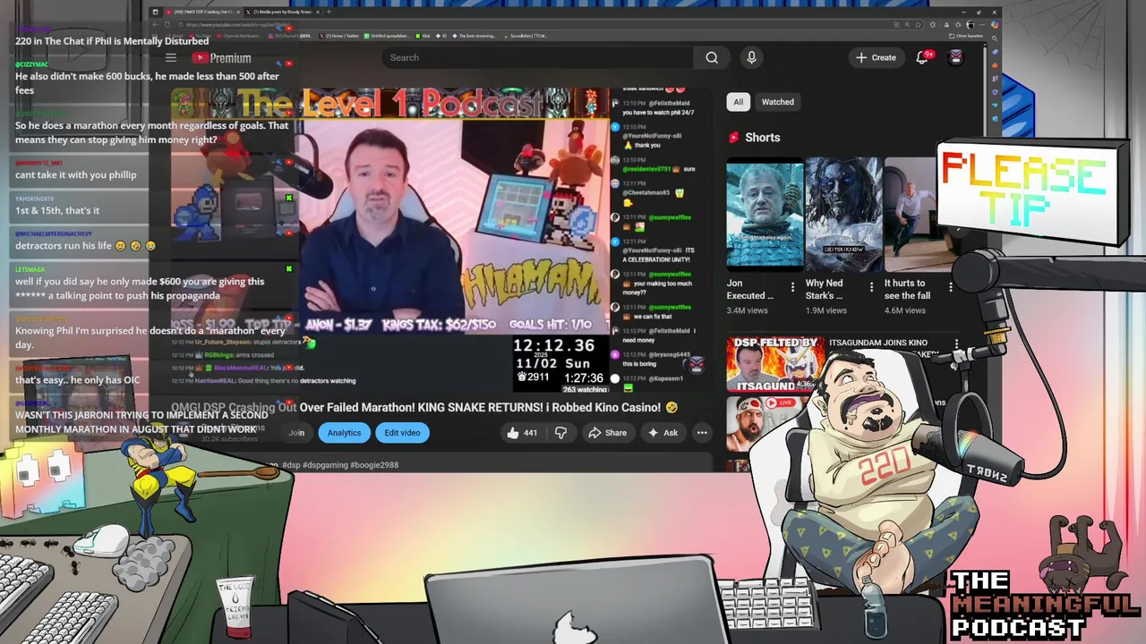Image resolution: width=1146 pixels, height=644 pixels.
Task: Open the notifications bell
Action: click(922, 57)
